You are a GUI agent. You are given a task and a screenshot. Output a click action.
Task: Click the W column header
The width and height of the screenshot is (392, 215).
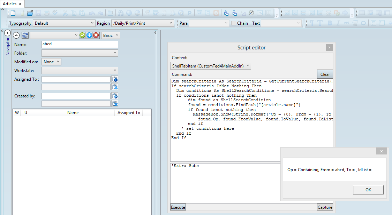tap(17, 113)
